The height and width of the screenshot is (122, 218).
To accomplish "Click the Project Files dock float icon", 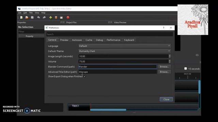I will tap(109, 22).
